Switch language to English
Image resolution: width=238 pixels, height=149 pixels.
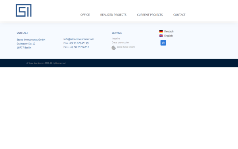click(x=168, y=36)
